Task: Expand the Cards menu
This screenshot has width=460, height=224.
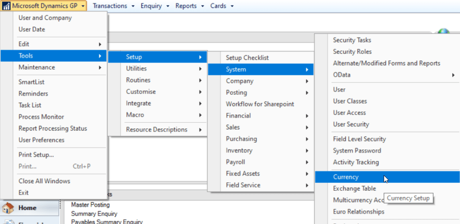Action: click(222, 6)
